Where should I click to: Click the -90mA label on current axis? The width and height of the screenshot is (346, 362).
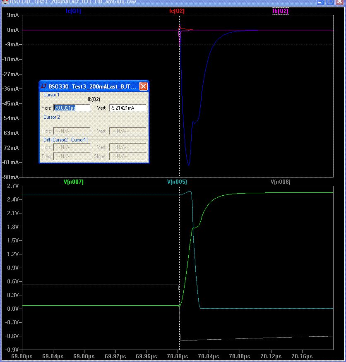point(10,177)
